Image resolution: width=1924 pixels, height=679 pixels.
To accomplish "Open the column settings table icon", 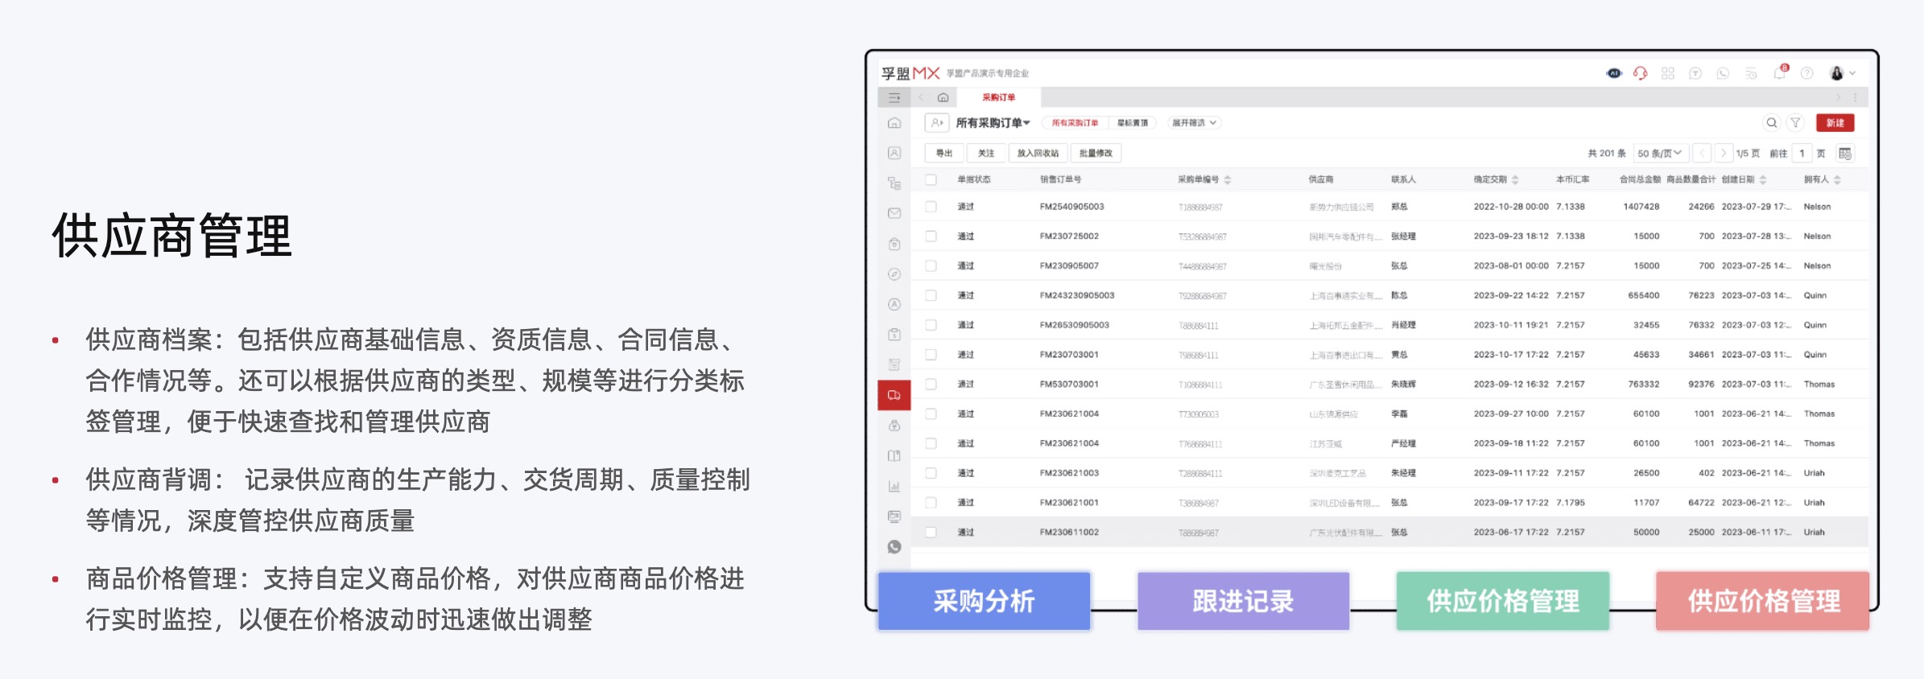I will [1845, 154].
